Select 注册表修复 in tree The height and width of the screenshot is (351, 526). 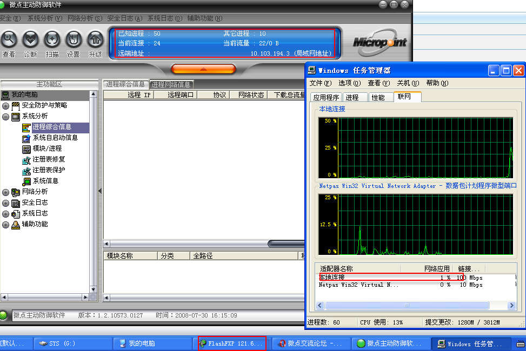(x=49, y=159)
